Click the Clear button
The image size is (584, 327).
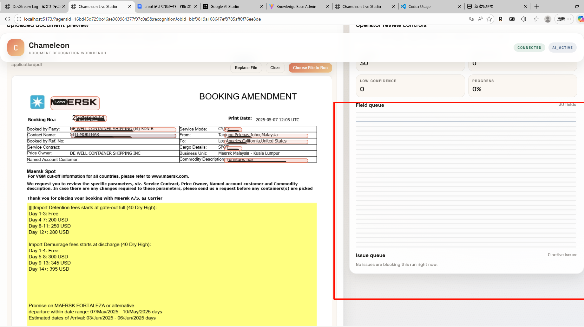(275, 68)
